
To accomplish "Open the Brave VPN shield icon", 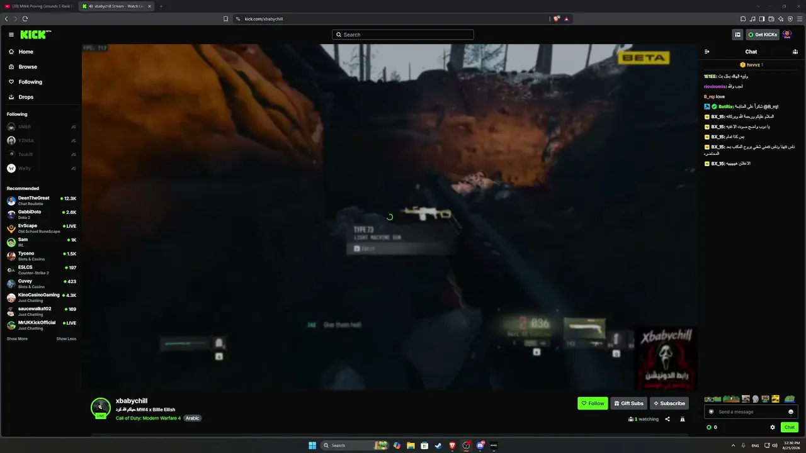I will [790, 19].
